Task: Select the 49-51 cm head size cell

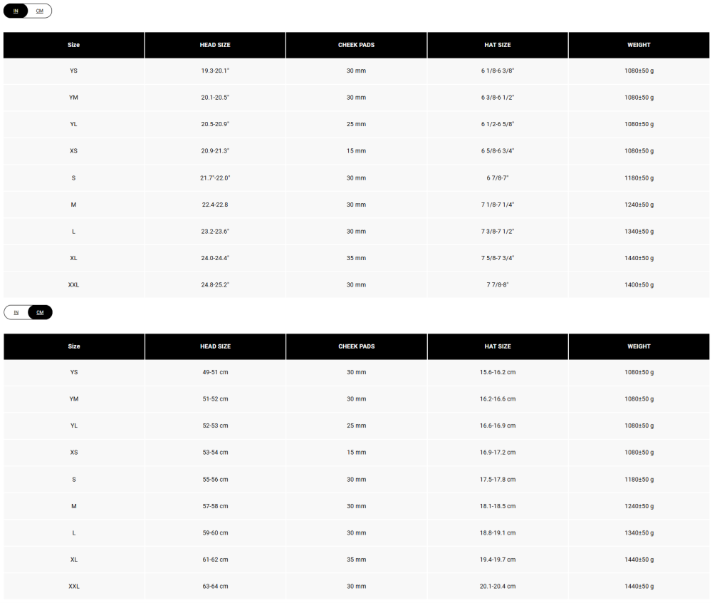Action: (x=215, y=372)
